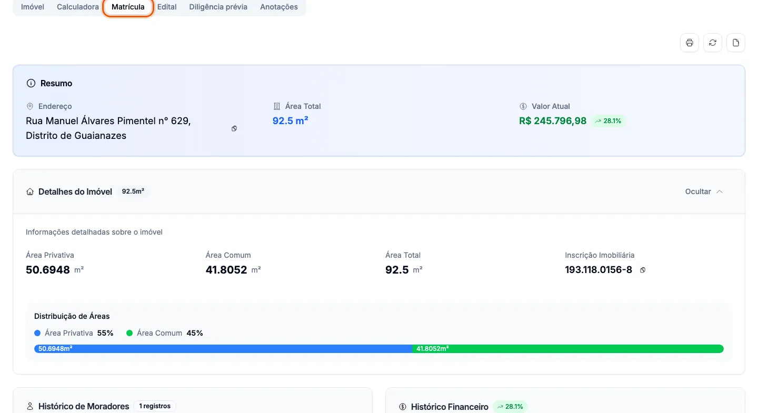Click the dollar icon beside Histórico Financeiro

tap(403, 407)
